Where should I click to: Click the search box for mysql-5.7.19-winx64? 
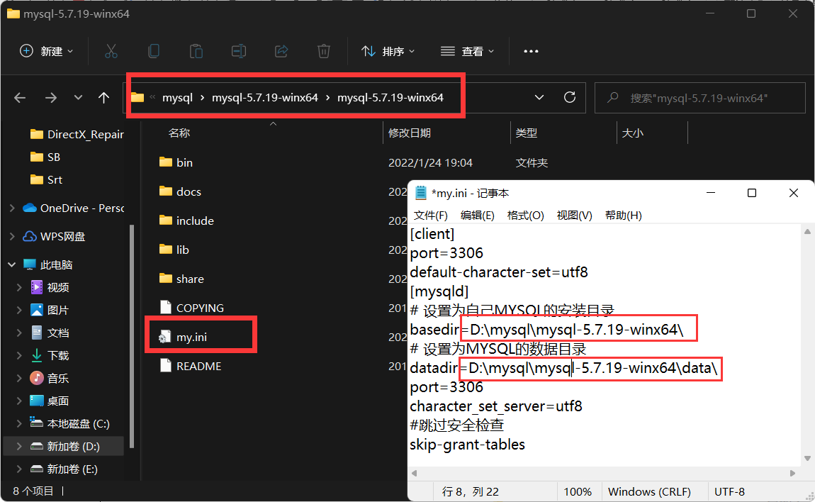[699, 98]
